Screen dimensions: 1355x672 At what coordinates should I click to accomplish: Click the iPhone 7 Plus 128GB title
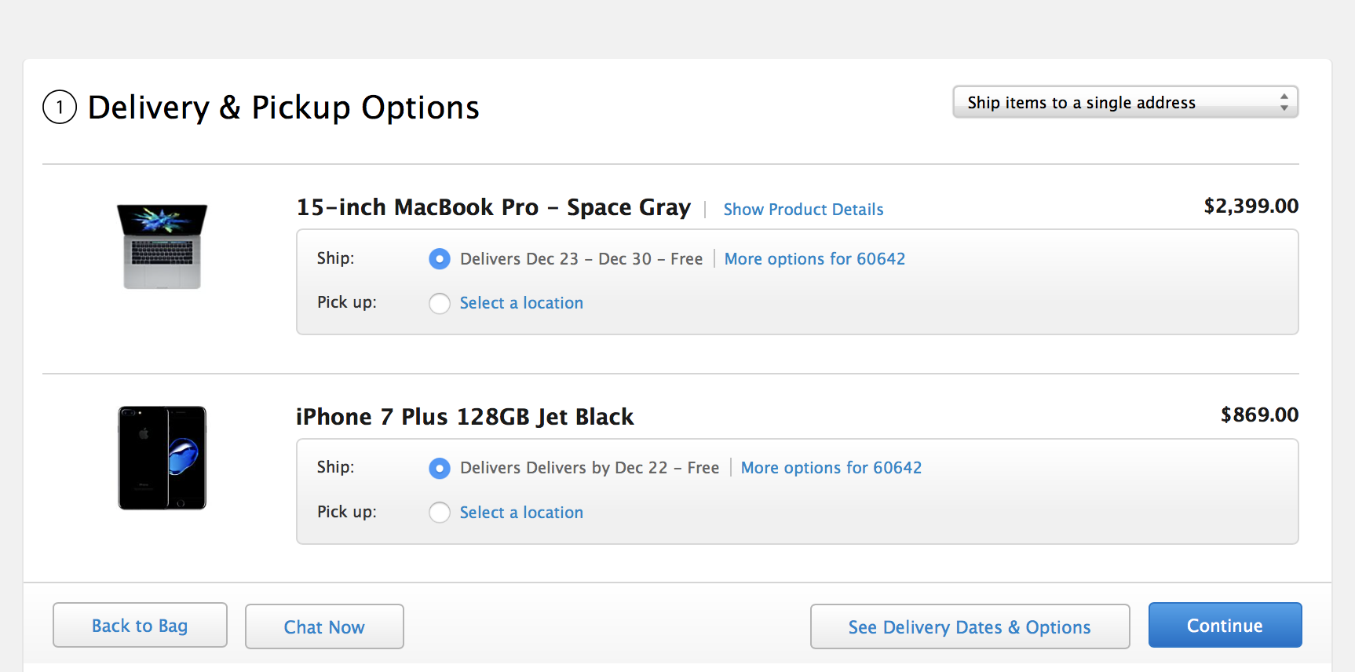465,417
